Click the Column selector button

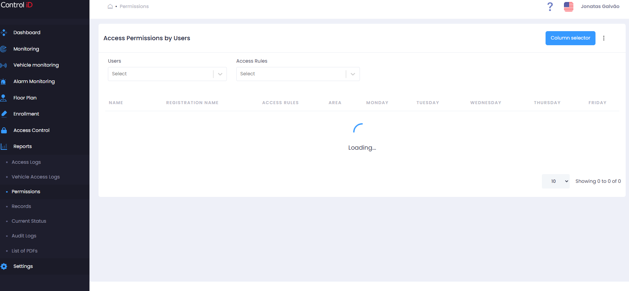570,38
